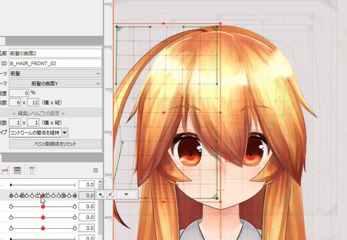Click the first parameter slider with black handle
The width and height of the screenshot is (347, 240).
pos(43,185)
